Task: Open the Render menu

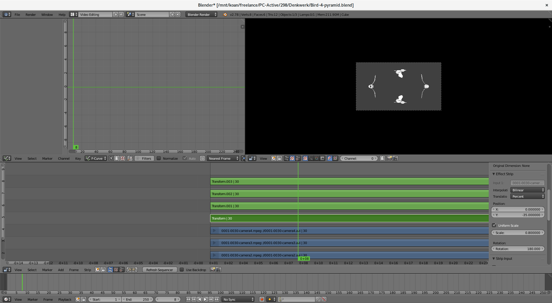Action: (x=30, y=14)
